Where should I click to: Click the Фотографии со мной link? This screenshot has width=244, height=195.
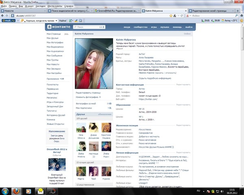click(x=86, y=104)
